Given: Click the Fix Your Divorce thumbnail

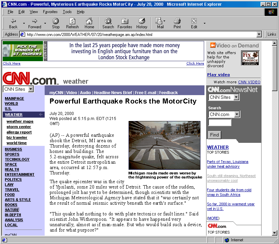Looking at the screenshot, I should [x=250, y=58].
